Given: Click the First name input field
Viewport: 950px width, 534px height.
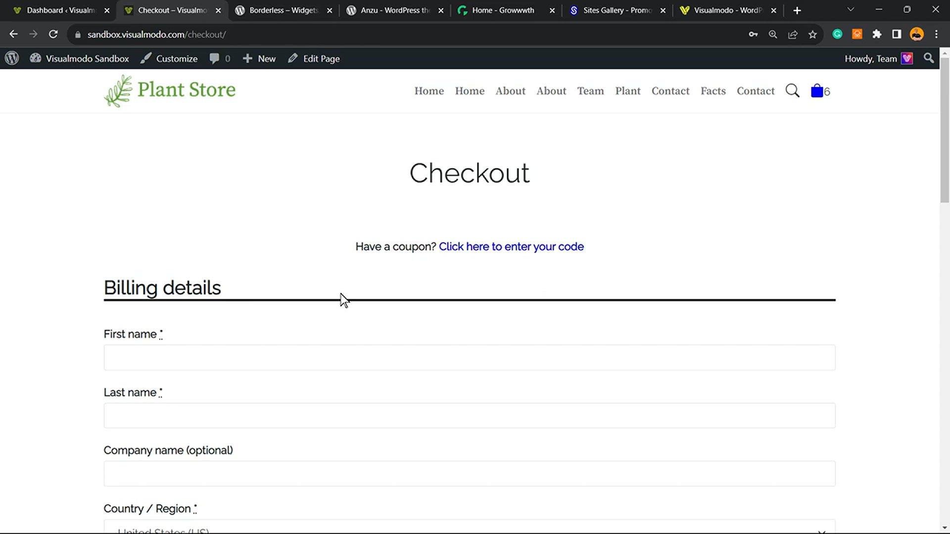Looking at the screenshot, I should pos(470,357).
